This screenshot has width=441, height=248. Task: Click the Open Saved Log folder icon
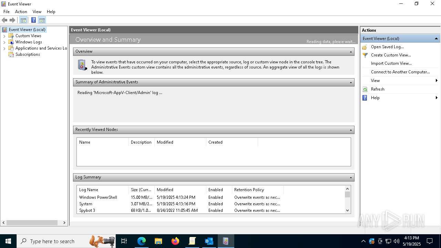[x=365, y=47]
